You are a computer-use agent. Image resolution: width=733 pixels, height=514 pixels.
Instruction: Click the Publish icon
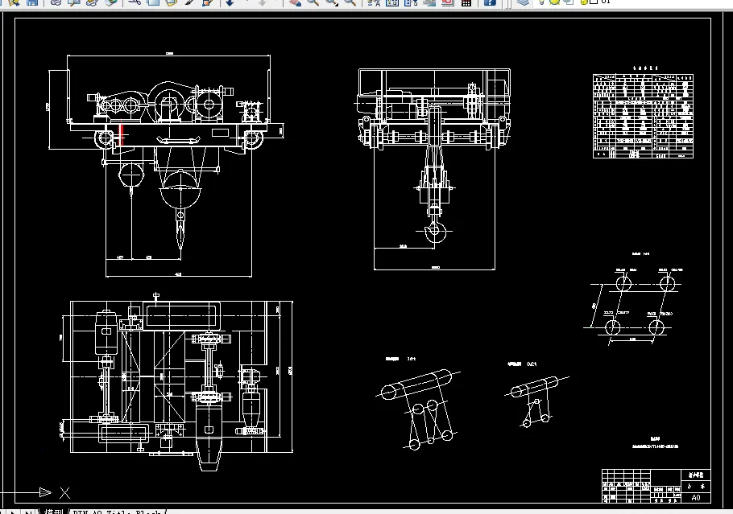tap(92, 2)
